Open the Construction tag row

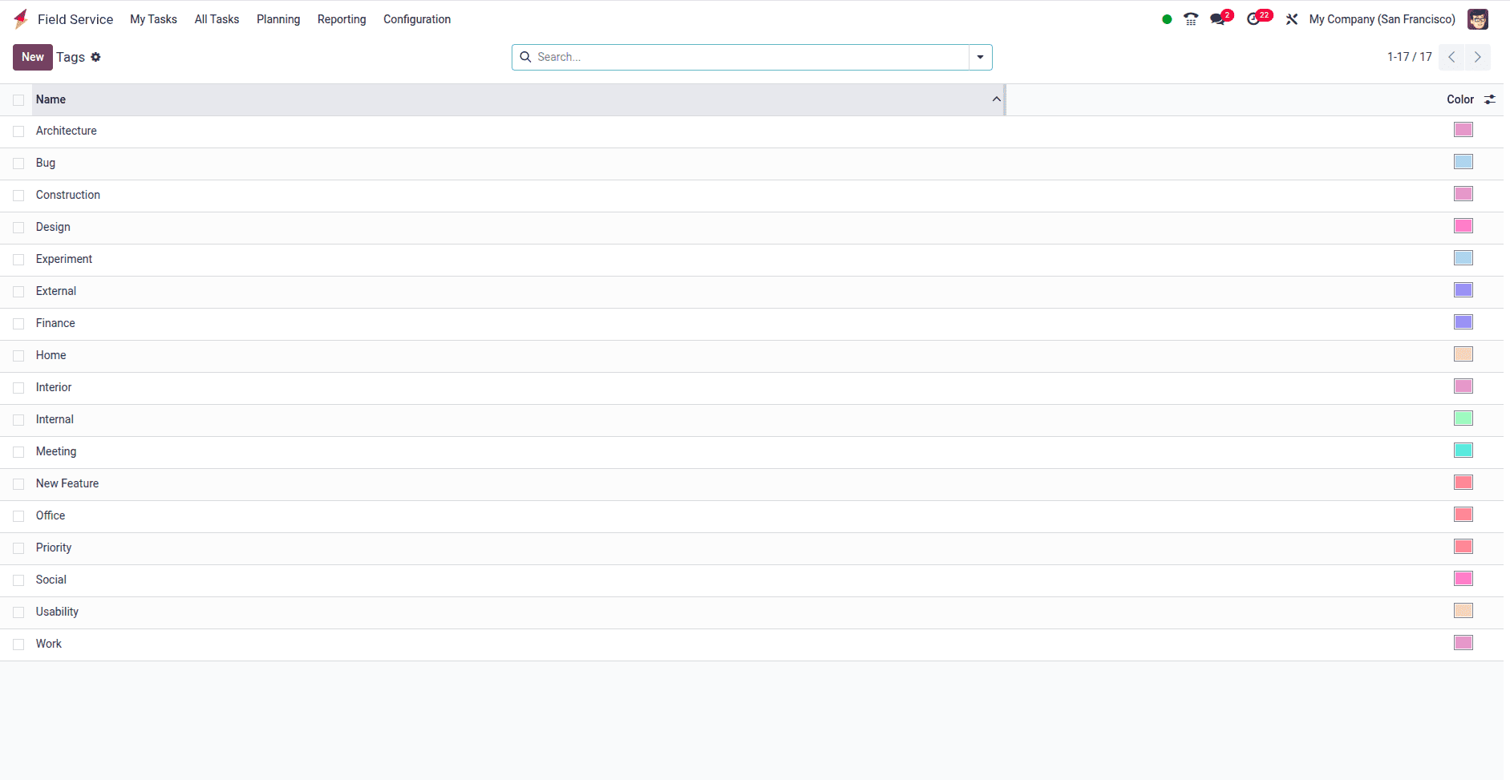(x=751, y=196)
